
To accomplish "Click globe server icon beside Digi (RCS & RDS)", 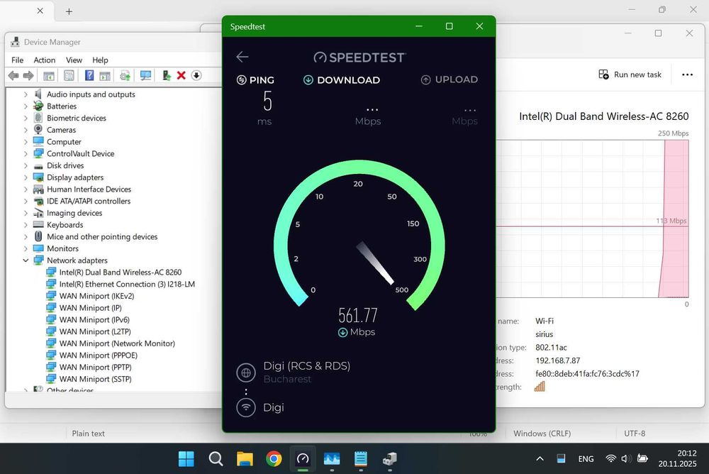I will click(246, 373).
